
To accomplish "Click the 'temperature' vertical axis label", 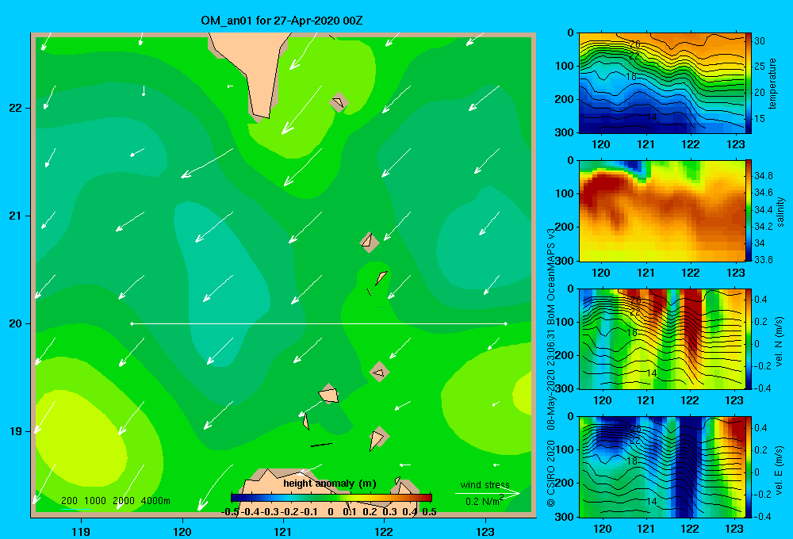I will 772,83.
